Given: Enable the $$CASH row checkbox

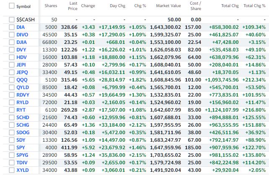Looking at the screenshot, I should [11, 20].
